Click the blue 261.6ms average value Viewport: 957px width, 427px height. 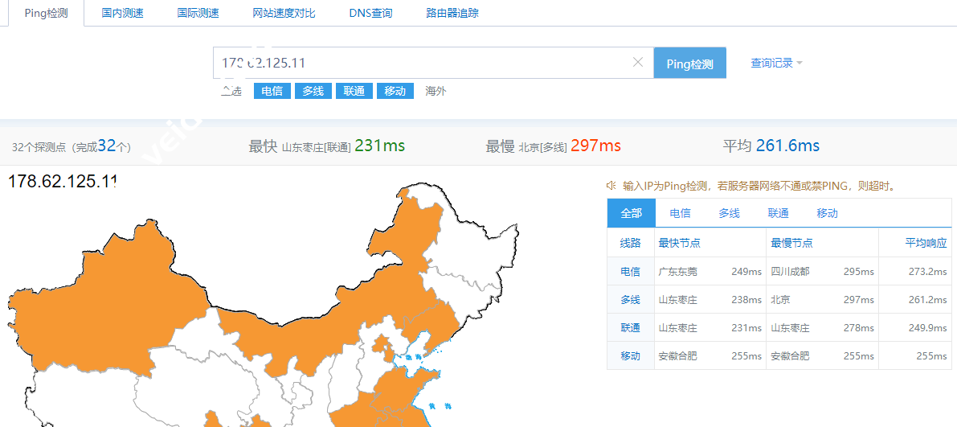(x=787, y=146)
